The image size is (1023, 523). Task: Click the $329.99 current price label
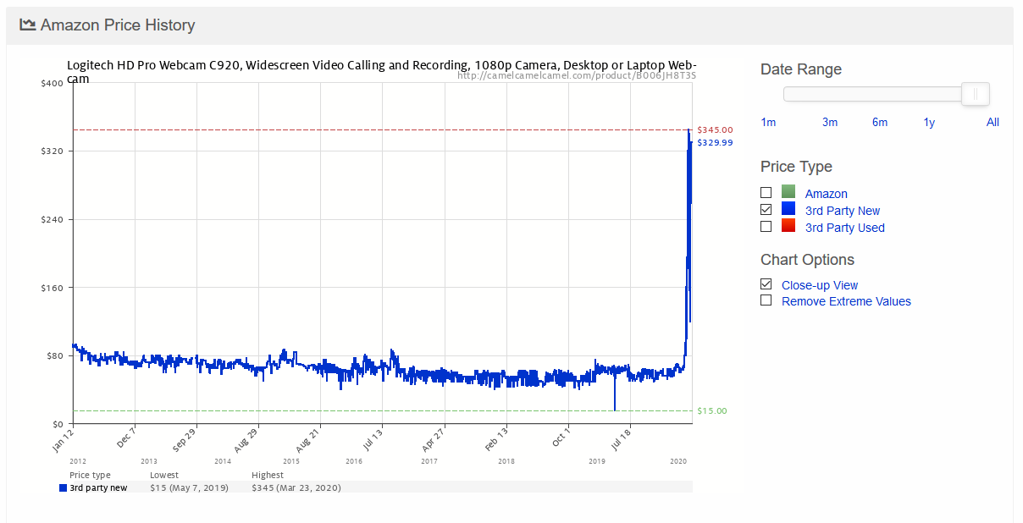pyautogui.click(x=715, y=143)
